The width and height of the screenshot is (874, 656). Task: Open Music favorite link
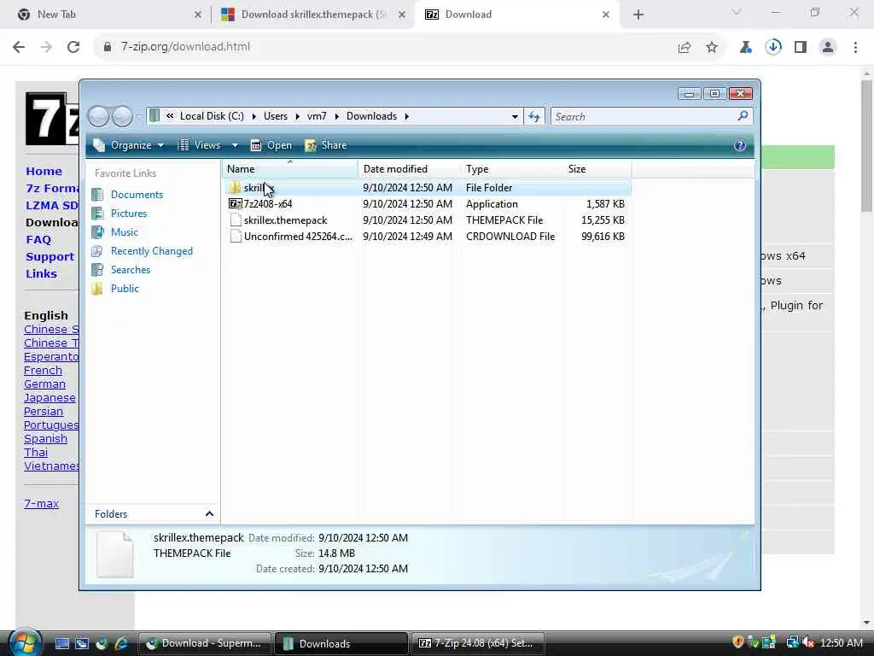pos(125,232)
